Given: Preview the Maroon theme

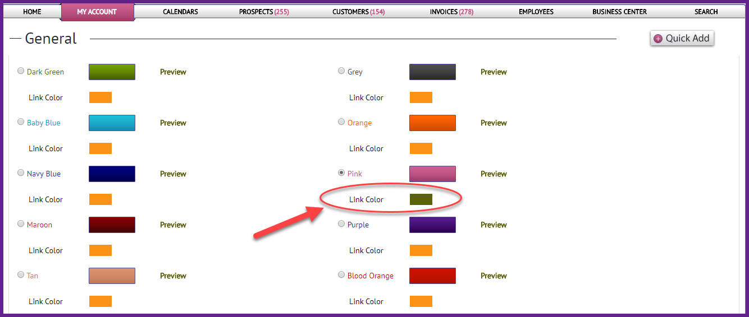Looking at the screenshot, I should pyautogui.click(x=173, y=225).
